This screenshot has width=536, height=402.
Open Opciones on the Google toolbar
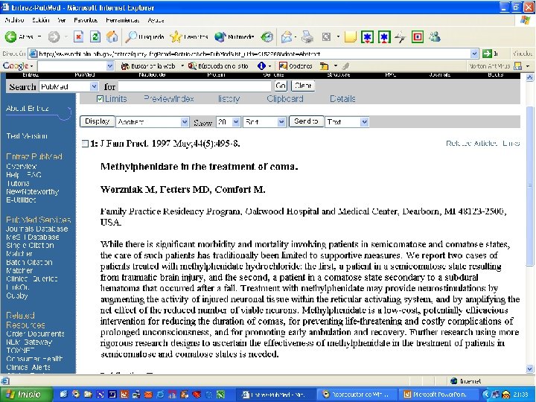(296, 66)
